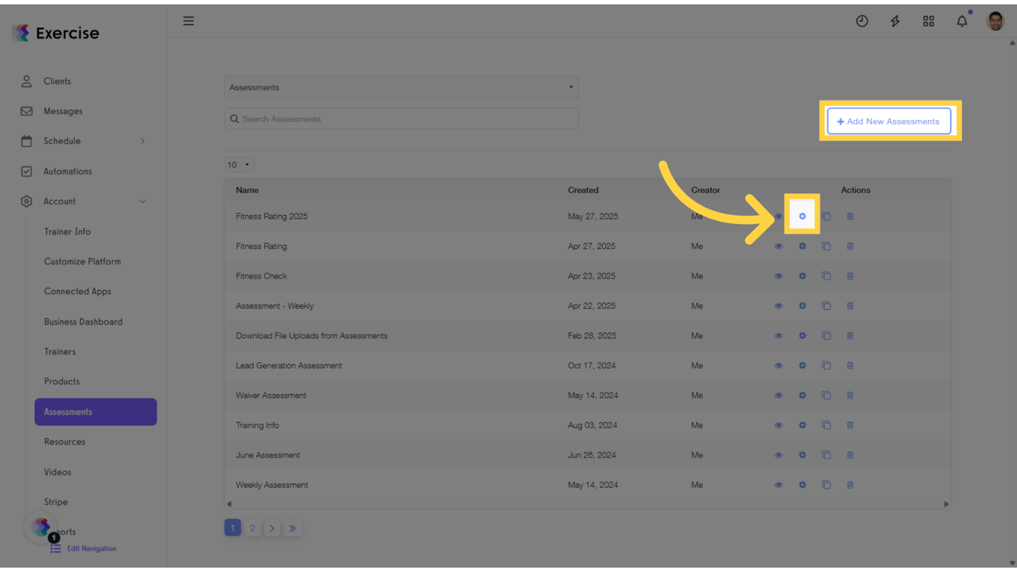Change the rows-per-page from 10
This screenshot has height=572, width=1017.
click(x=239, y=164)
